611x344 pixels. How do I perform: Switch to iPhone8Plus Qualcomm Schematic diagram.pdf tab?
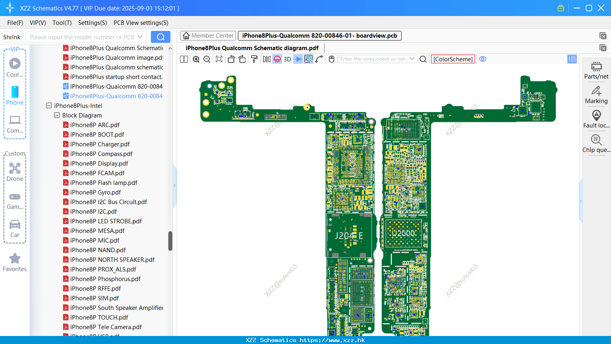click(x=252, y=48)
